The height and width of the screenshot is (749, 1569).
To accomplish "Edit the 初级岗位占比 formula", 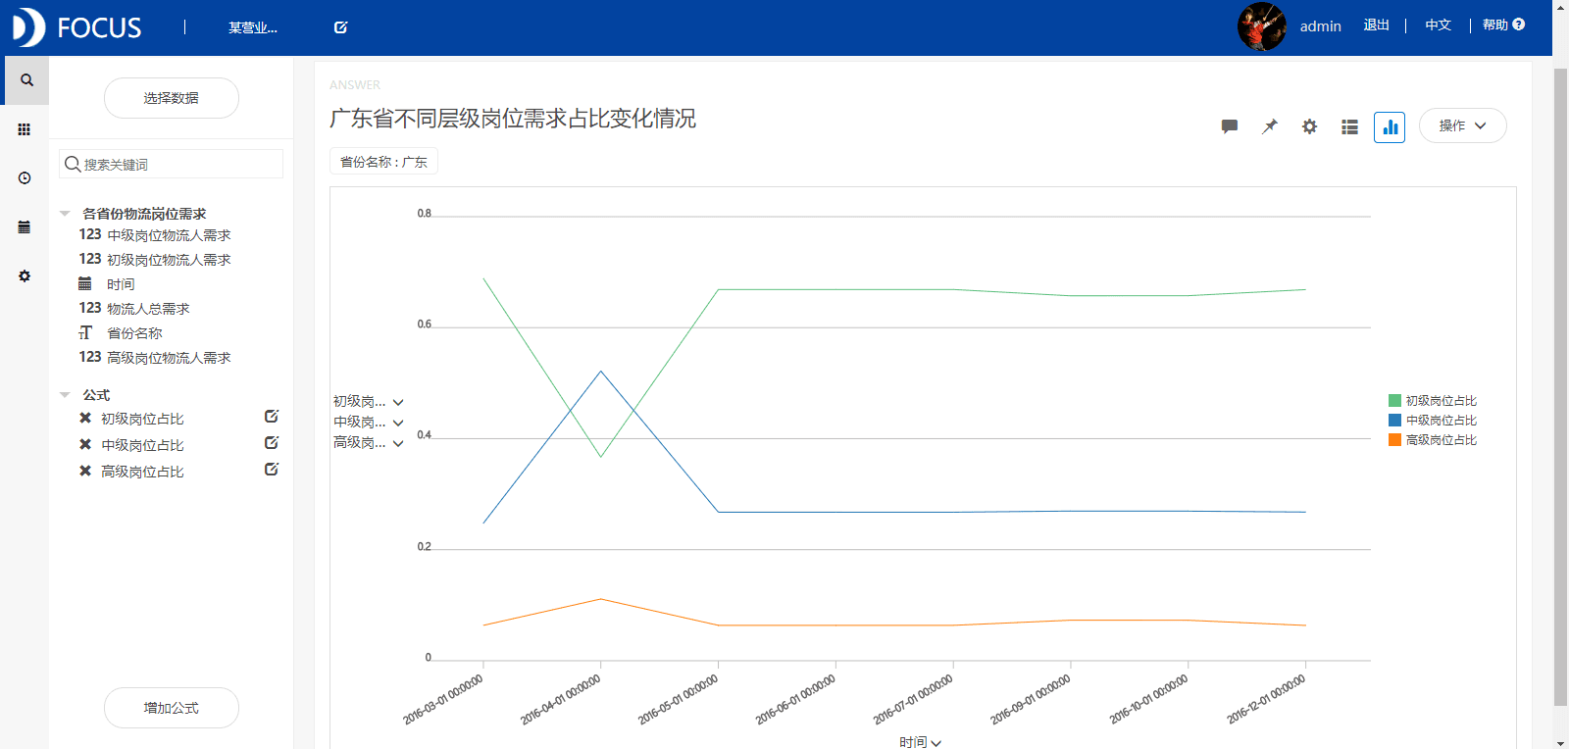I will [x=272, y=417].
